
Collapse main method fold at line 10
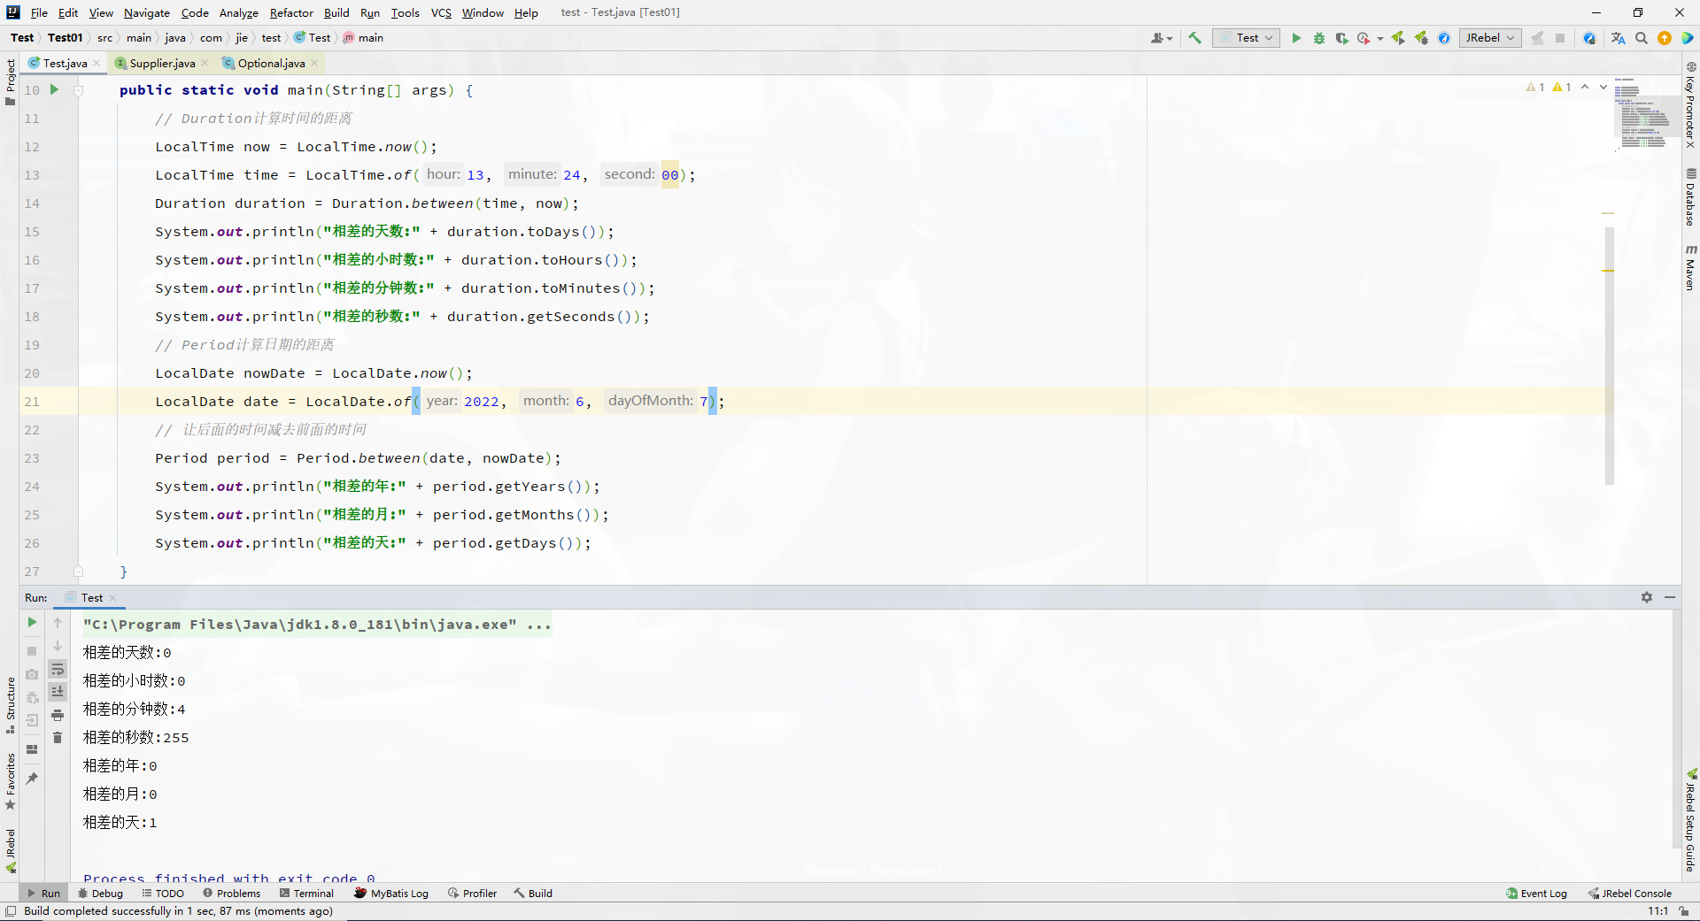click(x=78, y=90)
